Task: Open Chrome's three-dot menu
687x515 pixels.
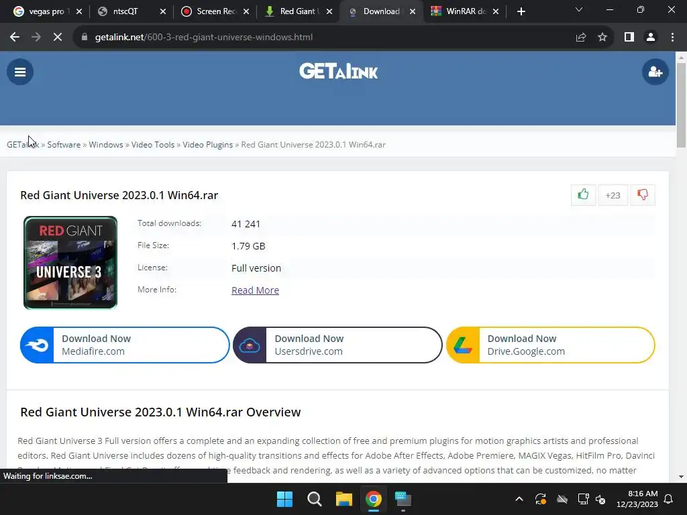Action: click(672, 38)
